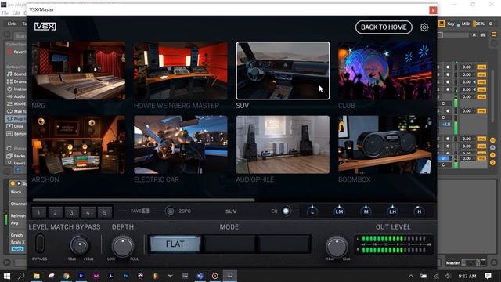Open the File menu in Ableton
Viewport: 501px width, 282px height.
click(5, 13)
